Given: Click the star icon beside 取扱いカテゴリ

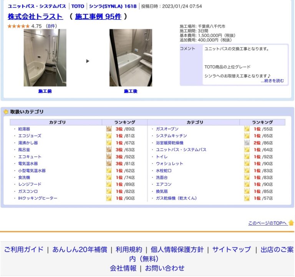Looking at the screenshot, I should 6,112.
